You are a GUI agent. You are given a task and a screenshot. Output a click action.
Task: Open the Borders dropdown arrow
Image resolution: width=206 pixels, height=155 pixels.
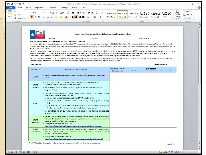102,17
